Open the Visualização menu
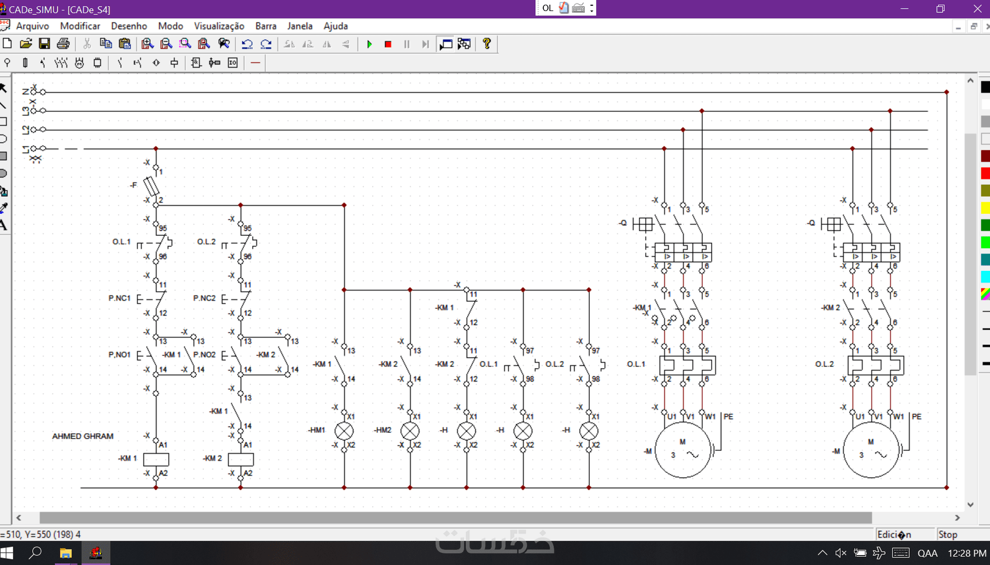 click(x=219, y=26)
